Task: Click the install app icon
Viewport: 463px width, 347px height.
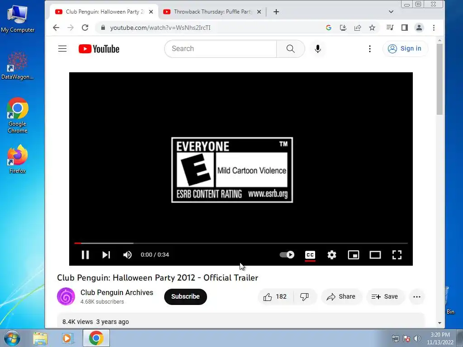Action: 343,28
